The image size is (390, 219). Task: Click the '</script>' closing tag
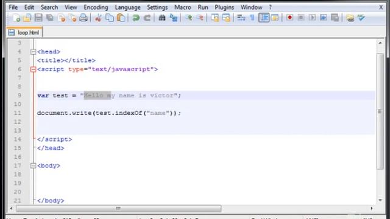[x=54, y=139]
